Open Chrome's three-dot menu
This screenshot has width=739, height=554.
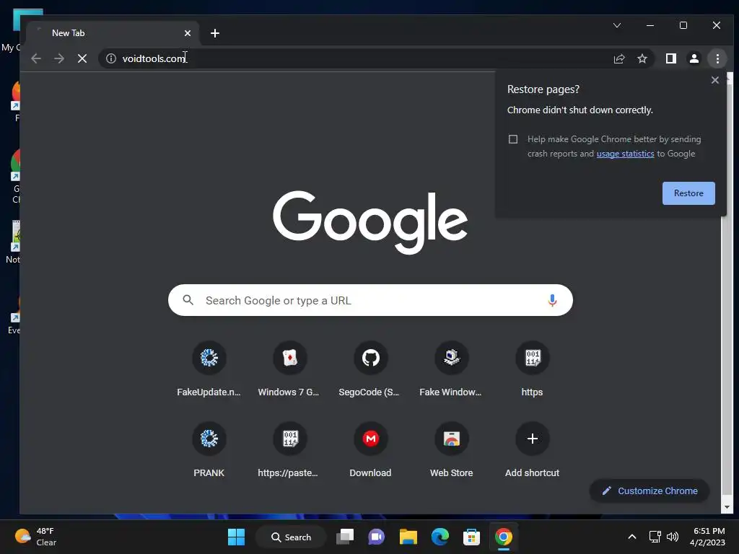717,58
